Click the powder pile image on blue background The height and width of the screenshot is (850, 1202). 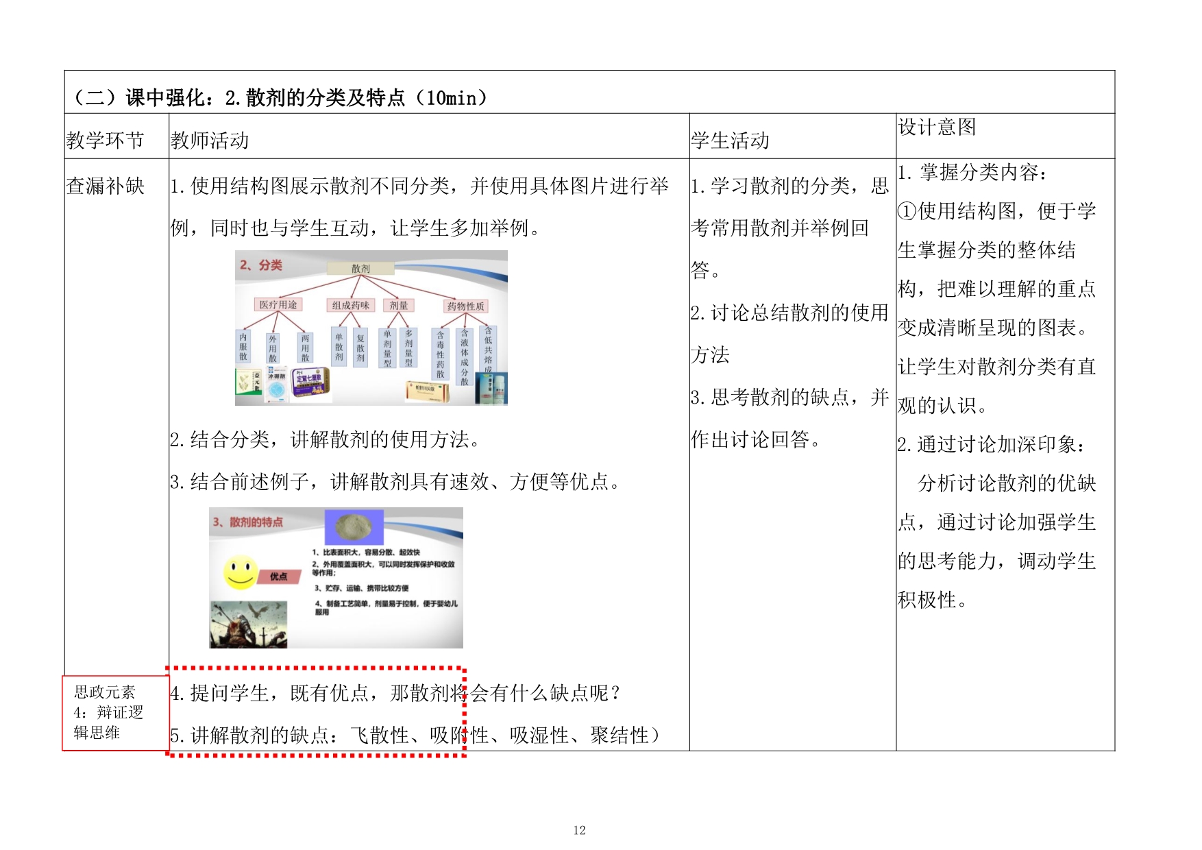point(354,527)
